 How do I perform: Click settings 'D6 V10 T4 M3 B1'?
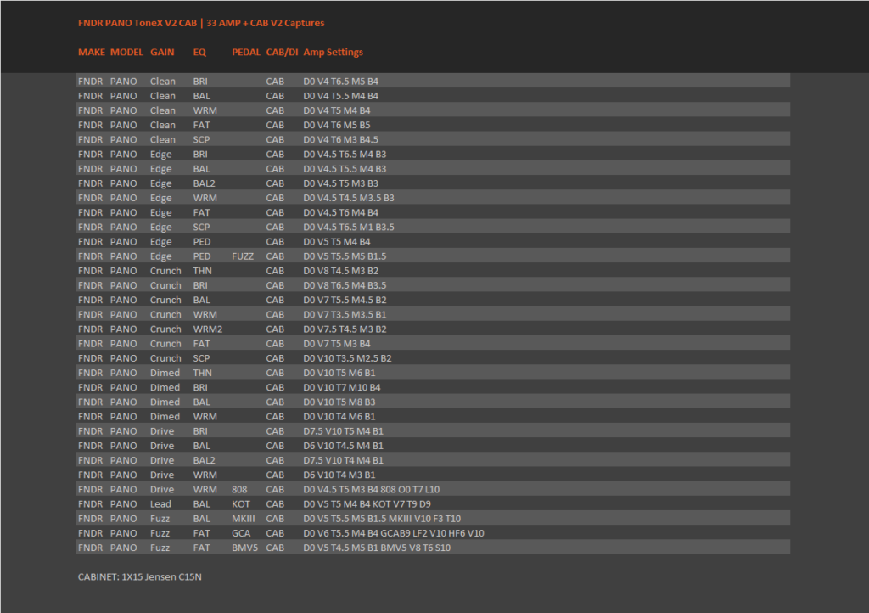(x=339, y=475)
